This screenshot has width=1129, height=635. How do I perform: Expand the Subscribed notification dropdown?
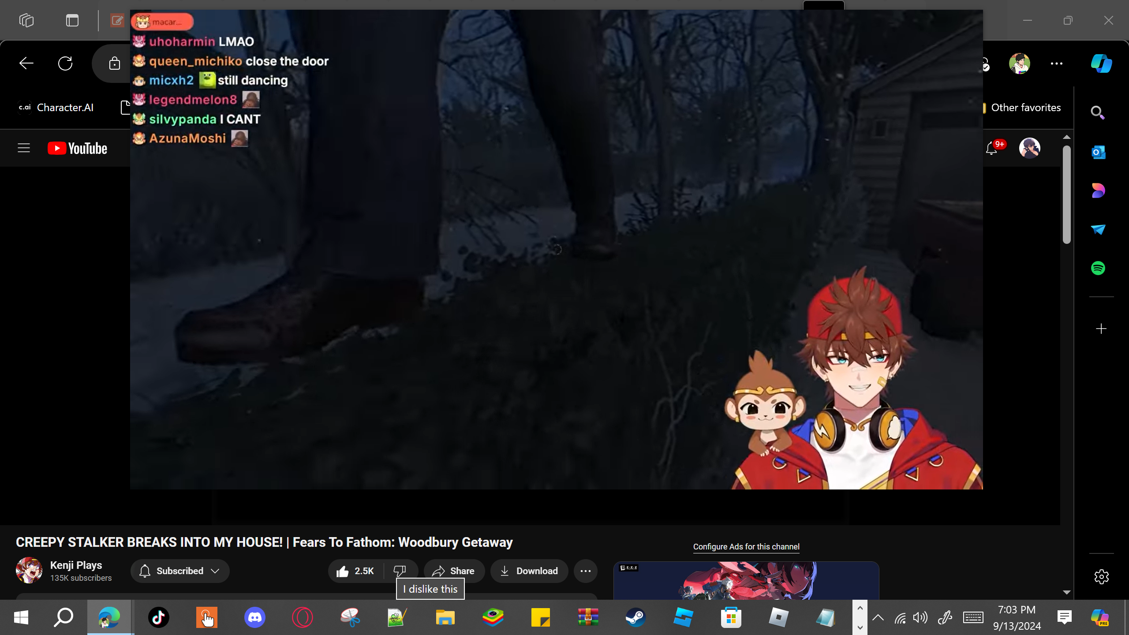point(180,571)
